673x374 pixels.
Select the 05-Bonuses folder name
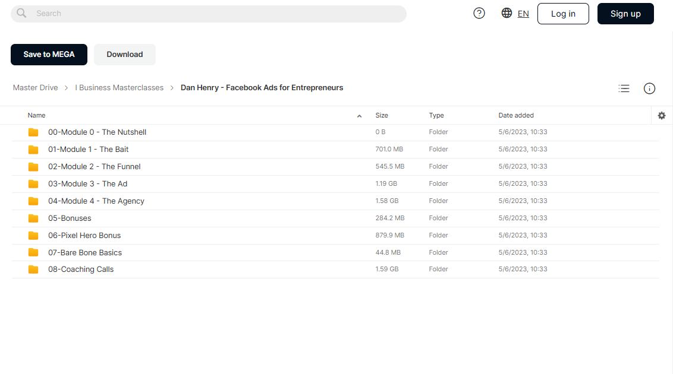pos(70,218)
